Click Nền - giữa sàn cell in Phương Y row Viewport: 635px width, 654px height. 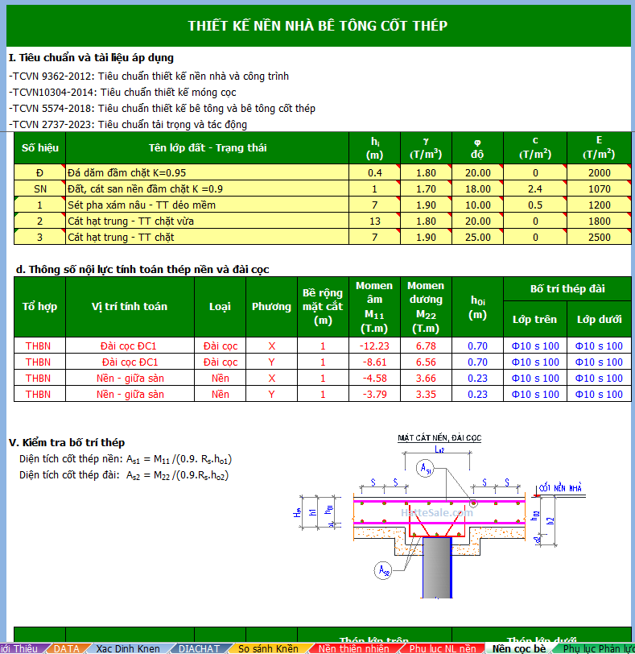pos(130,394)
